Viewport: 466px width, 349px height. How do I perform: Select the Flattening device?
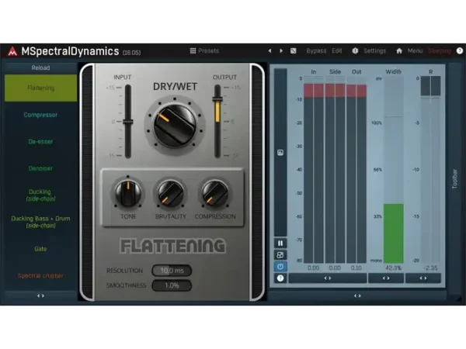tap(40, 88)
